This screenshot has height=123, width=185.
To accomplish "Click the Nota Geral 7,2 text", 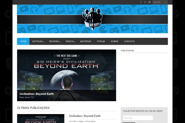I will [27, 97].
